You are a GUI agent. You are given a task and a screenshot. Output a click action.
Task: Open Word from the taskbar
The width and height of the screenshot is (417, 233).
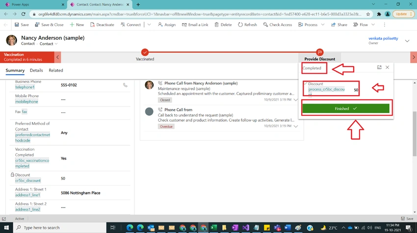coord(287,228)
